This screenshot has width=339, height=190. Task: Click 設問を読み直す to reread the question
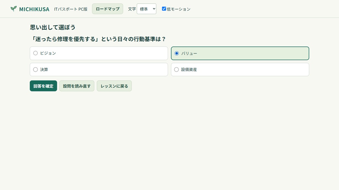pyautogui.click(x=77, y=86)
